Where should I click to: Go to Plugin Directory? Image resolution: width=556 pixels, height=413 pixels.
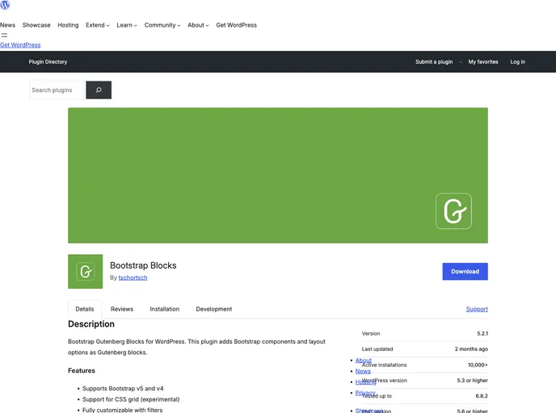click(x=48, y=62)
